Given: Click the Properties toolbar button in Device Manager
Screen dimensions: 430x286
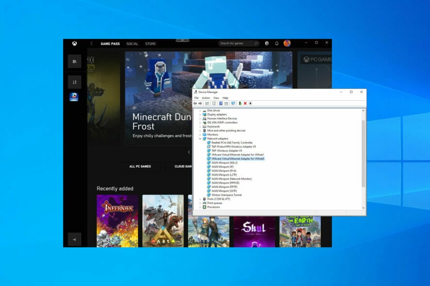Looking at the screenshot, I should pyautogui.click(x=214, y=104).
